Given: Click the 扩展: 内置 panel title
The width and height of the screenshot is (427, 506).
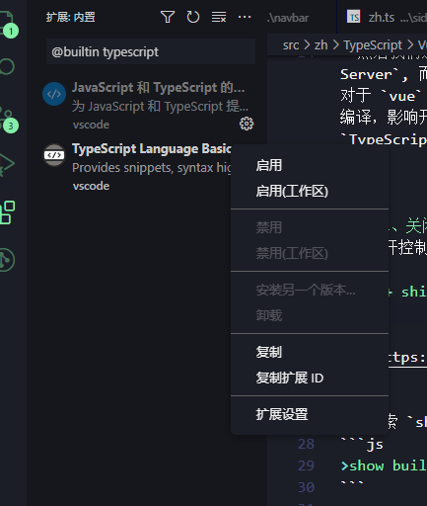Looking at the screenshot, I should [x=71, y=17].
